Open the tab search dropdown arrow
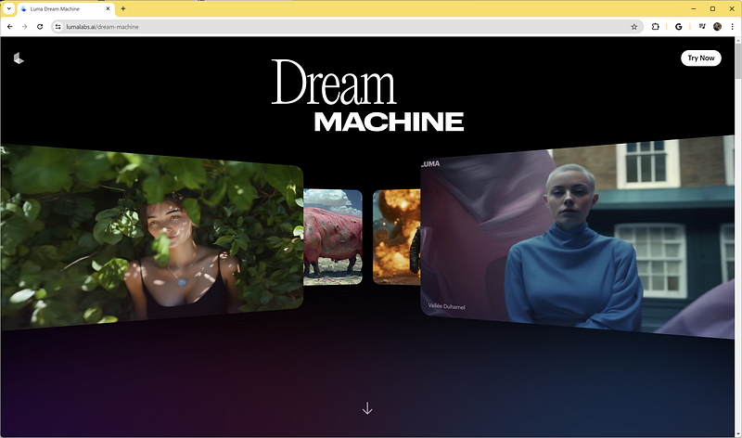The image size is (742, 438). (x=8, y=8)
